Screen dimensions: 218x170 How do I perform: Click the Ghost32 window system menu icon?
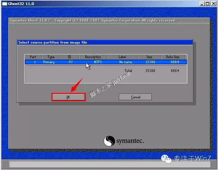point(5,4)
